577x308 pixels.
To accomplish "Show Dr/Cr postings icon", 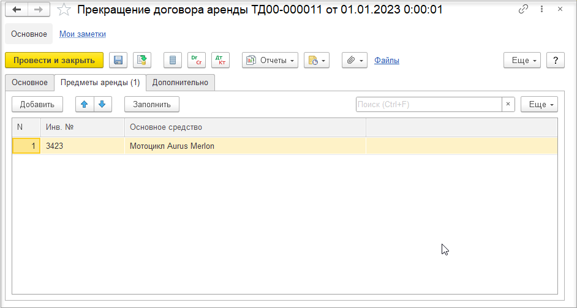I will point(197,61).
